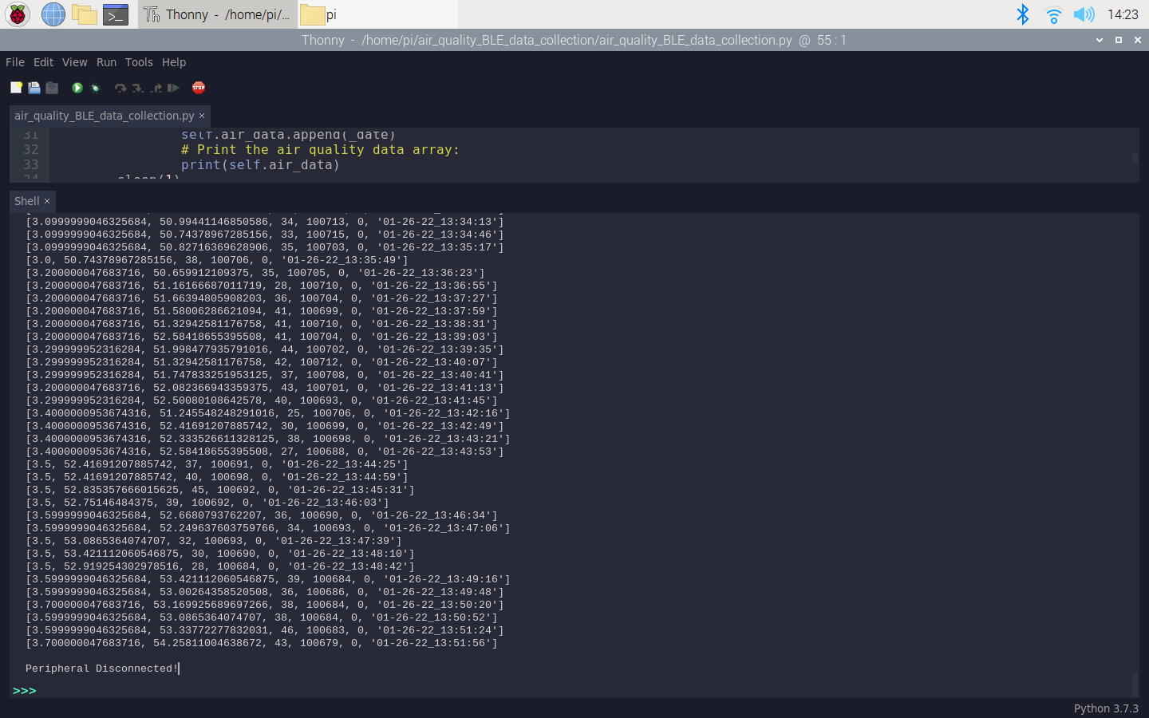The height and width of the screenshot is (718, 1149).
Task: Save the script using the Save icon
Action: click(x=52, y=88)
